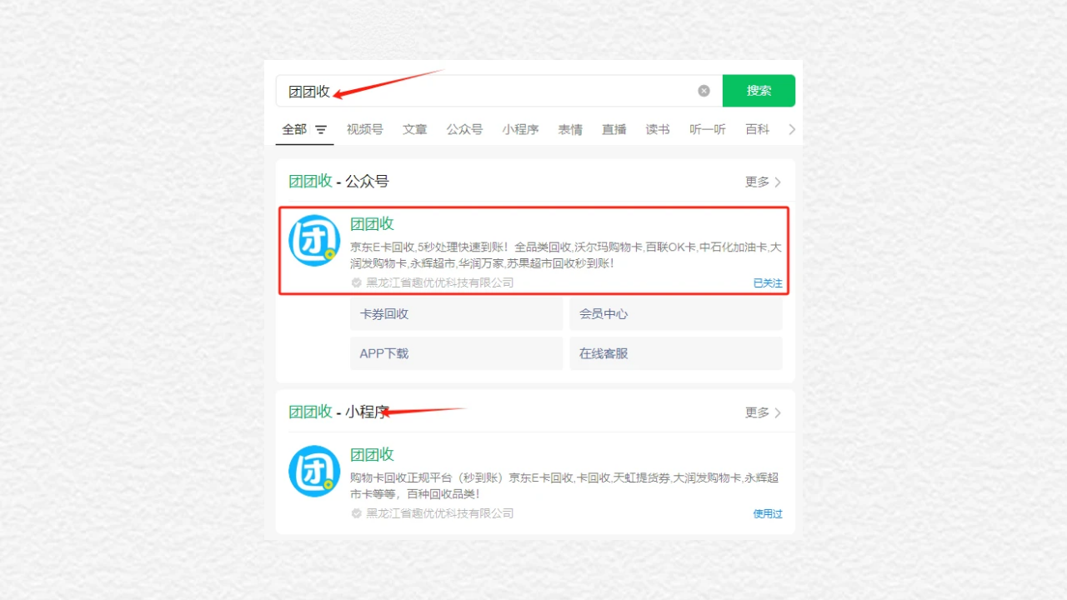Open the 公众号 tab
The width and height of the screenshot is (1067, 600).
pyautogui.click(x=464, y=129)
